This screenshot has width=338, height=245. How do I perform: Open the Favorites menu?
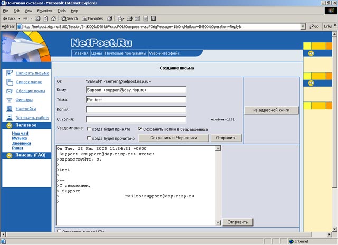[44, 11]
